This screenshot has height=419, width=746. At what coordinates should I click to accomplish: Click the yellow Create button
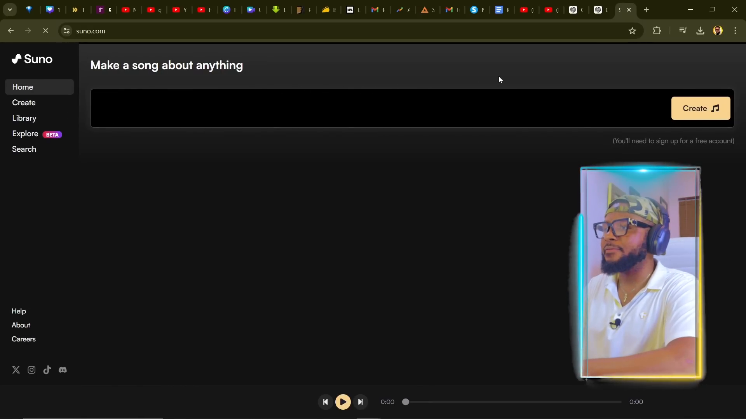coord(701,108)
